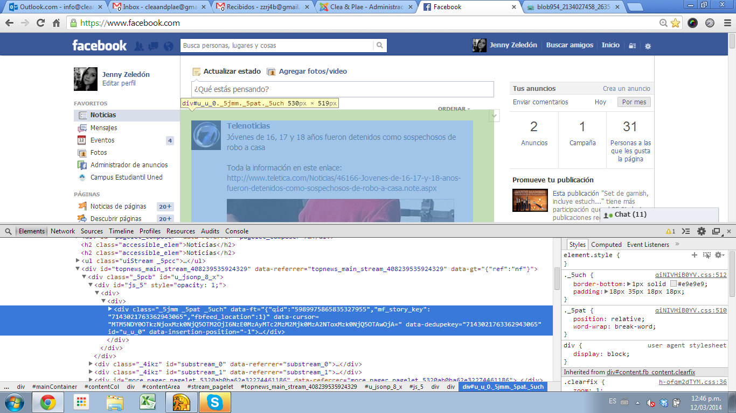Open Facebook messages icon in header
The height and width of the screenshot is (413, 736).
pos(154,46)
